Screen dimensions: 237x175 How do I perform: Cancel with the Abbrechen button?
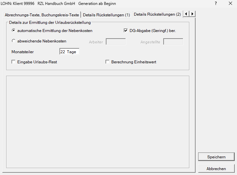(x=216, y=169)
